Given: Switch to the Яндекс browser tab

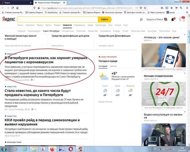Looking at the screenshot, I should (16, 2).
